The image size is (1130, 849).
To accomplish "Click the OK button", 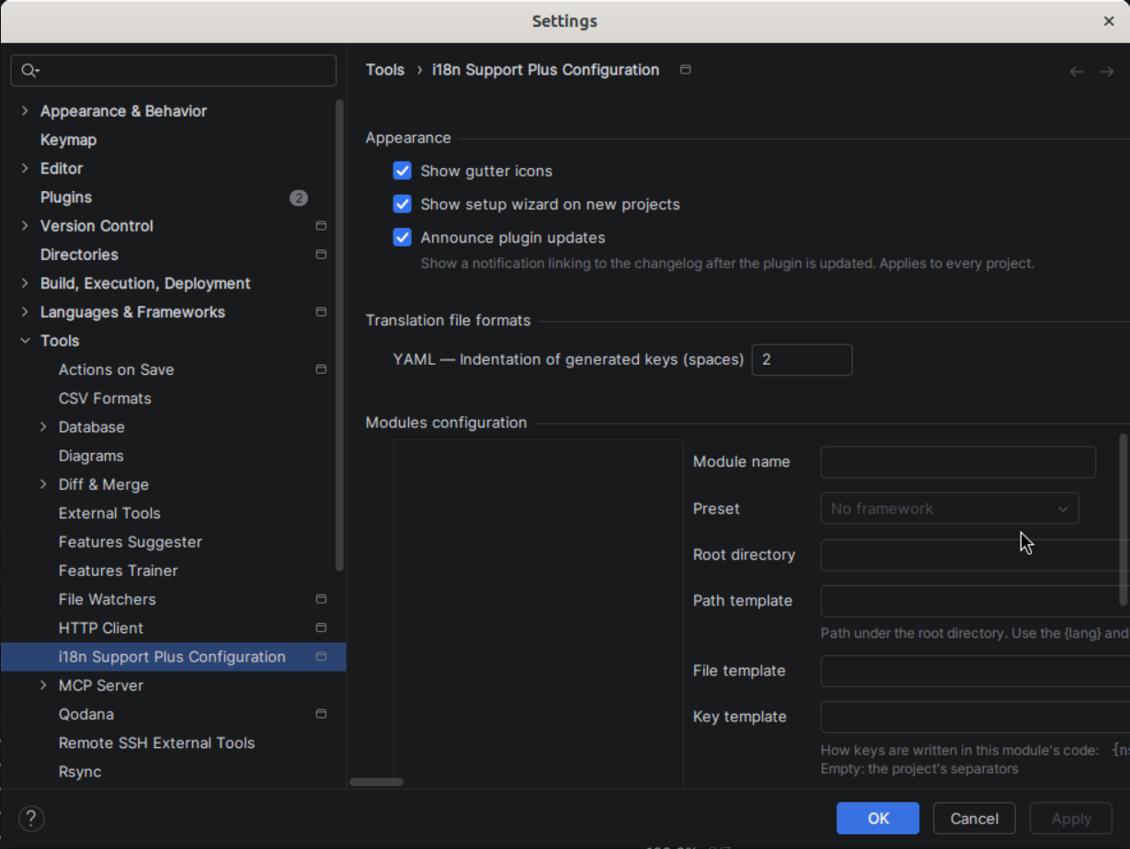I will coord(878,819).
